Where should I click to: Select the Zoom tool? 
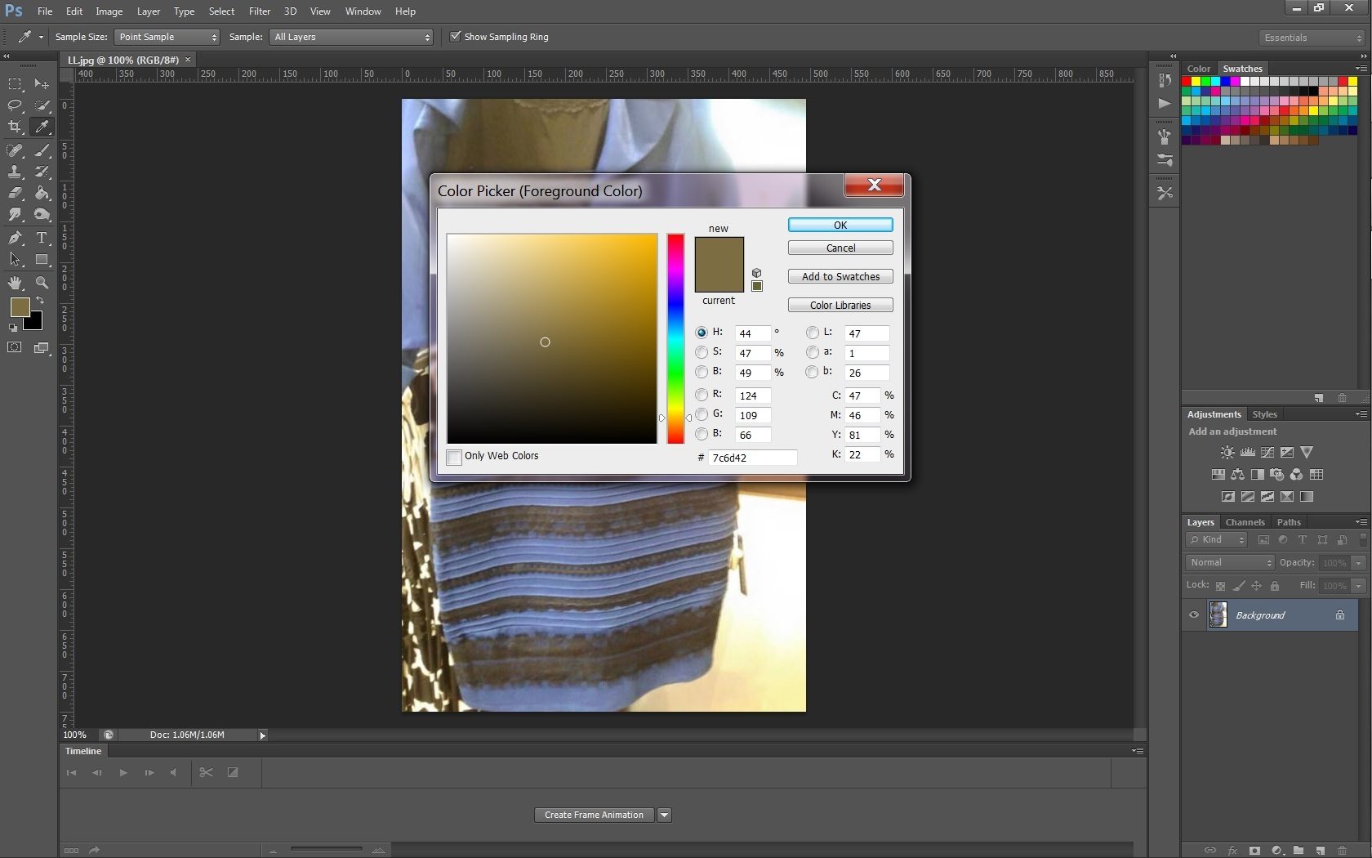[42, 283]
